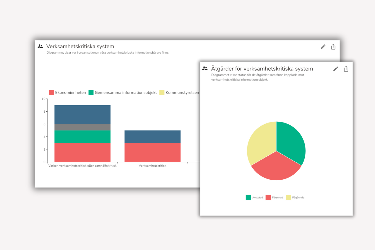Click the gray segment in the first bar
Image resolution: width=375 pixels, height=250 pixels.
(x=82, y=127)
